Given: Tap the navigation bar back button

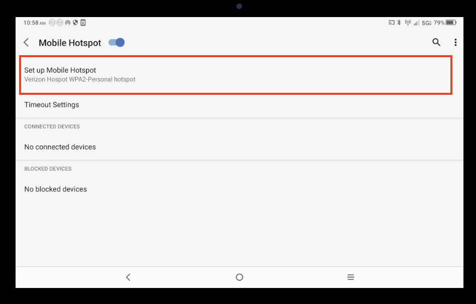Looking at the screenshot, I should click(128, 277).
